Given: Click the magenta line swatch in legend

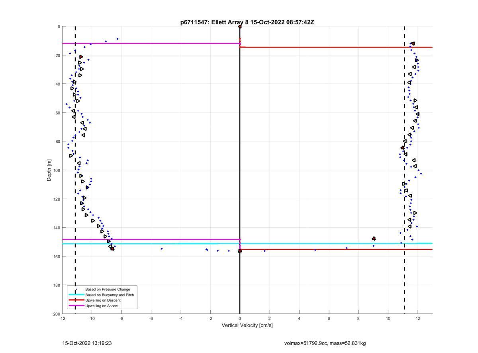Looking at the screenshot, I should 76,306.
